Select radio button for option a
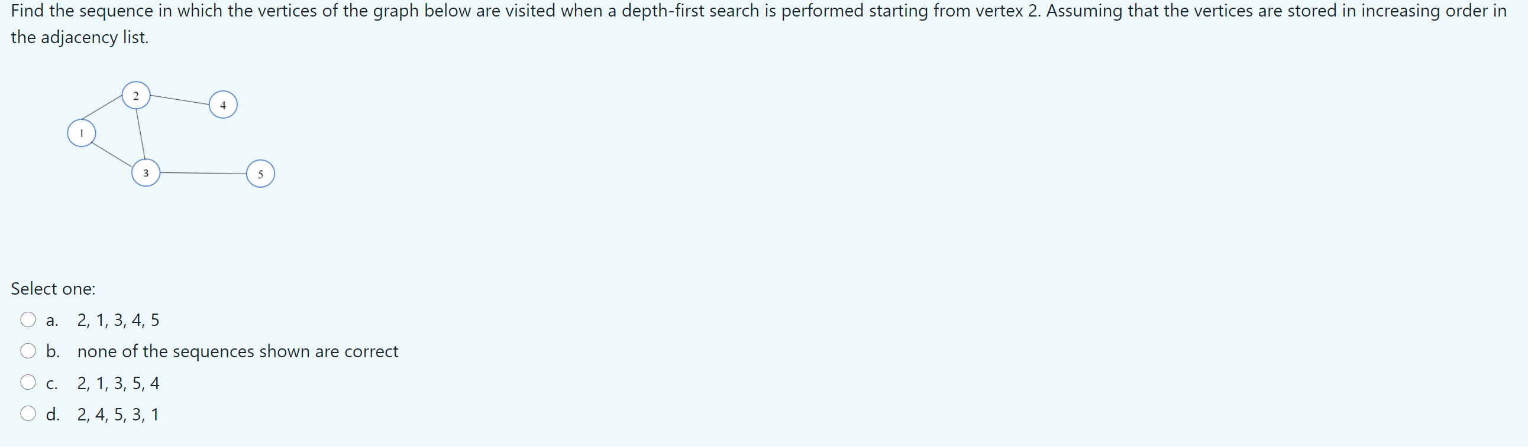1528x447 pixels. pyautogui.click(x=28, y=319)
